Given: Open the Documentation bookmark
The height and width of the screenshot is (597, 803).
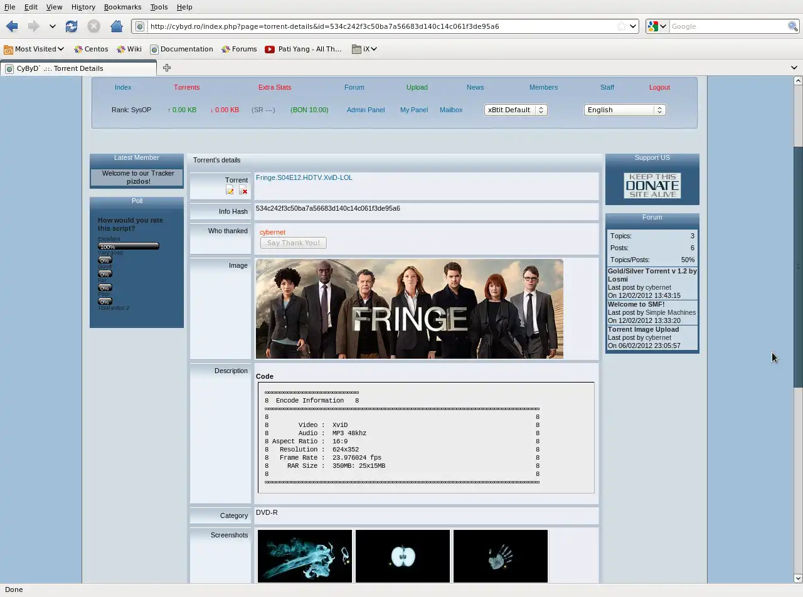Looking at the screenshot, I should click(x=181, y=49).
